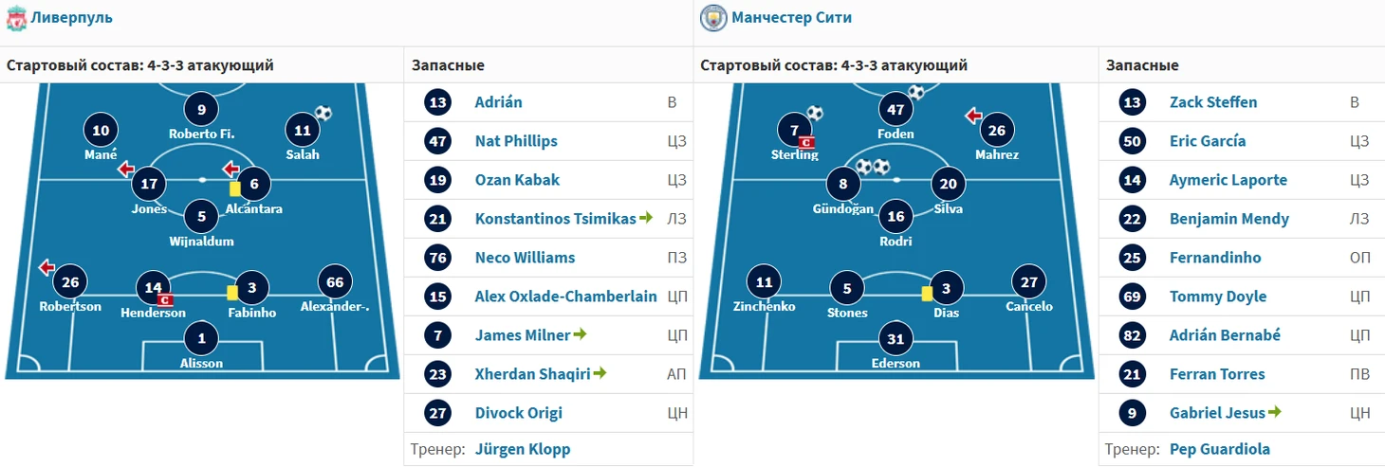Open Jürgen Klopp's coach profile
The width and height of the screenshot is (1385, 467).
coord(523,449)
